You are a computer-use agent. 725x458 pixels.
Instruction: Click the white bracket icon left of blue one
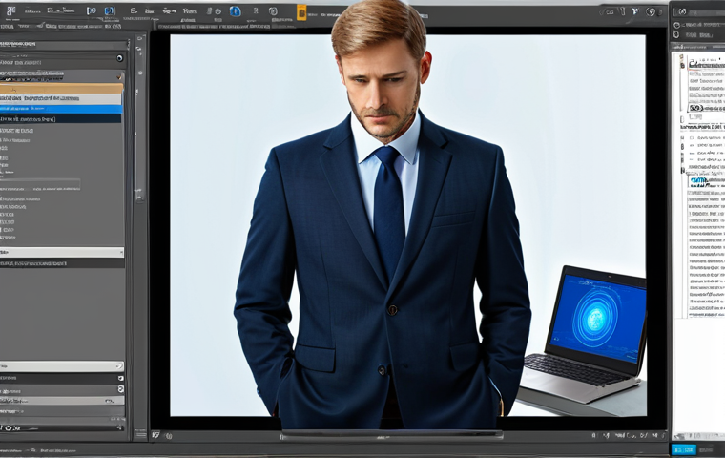92,10
